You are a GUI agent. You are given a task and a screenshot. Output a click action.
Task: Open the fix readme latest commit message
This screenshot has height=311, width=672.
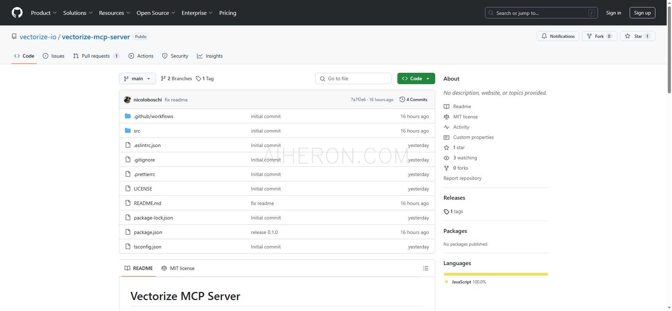tap(176, 100)
